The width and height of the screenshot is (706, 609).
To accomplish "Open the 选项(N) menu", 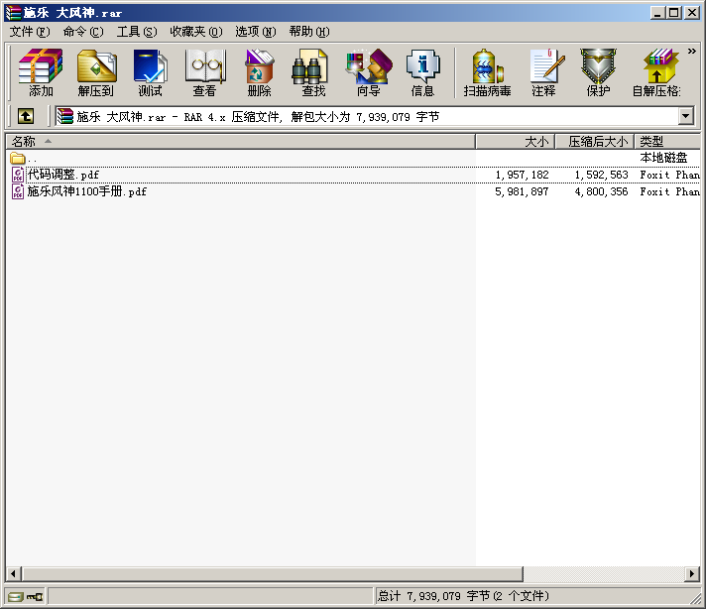I will (255, 32).
